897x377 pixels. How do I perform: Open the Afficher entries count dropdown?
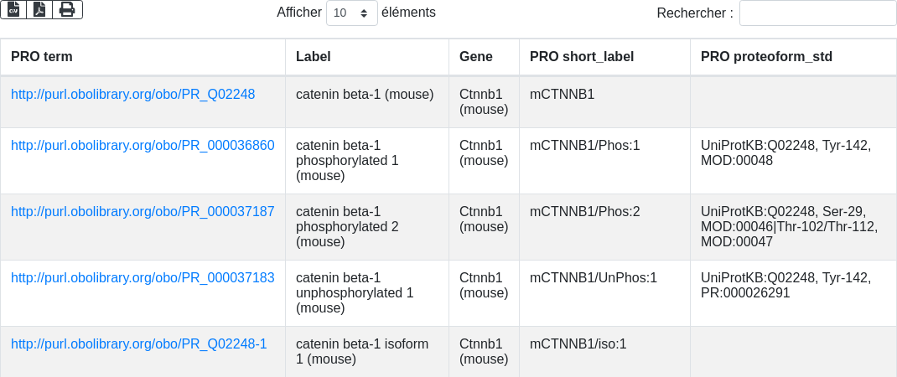(351, 13)
